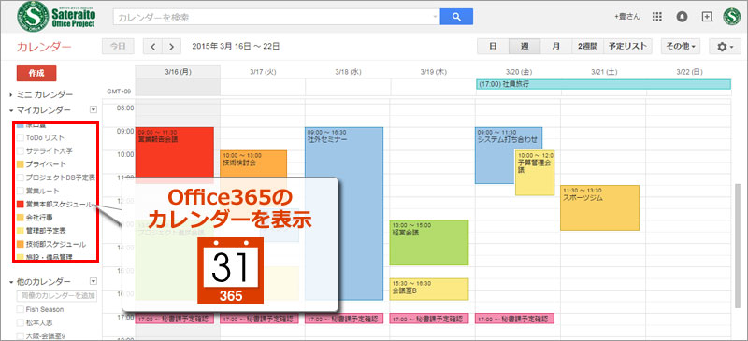Screen dimensions: 748x341
Task: Open the notifications bell icon
Action: click(x=682, y=17)
